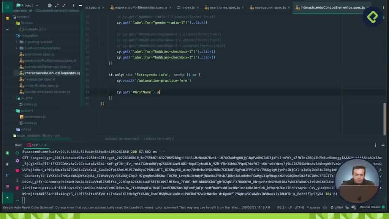This screenshot has width=389, height=219.
Task: Open editor tabs options menu
Action: point(384,8)
